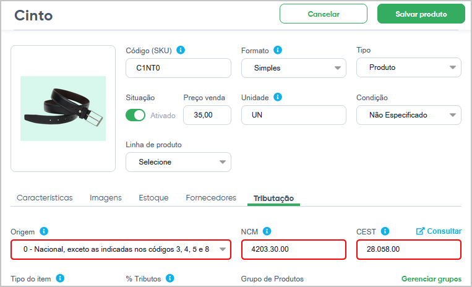Expand the Origem dropdown
This screenshot has width=472, height=287.
point(121,249)
